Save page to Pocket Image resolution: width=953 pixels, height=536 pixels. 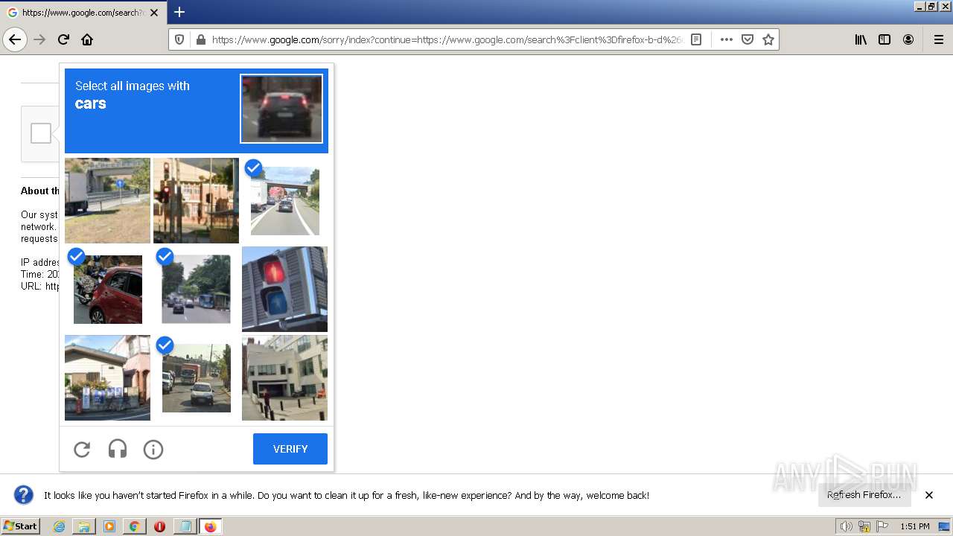coord(748,39)
